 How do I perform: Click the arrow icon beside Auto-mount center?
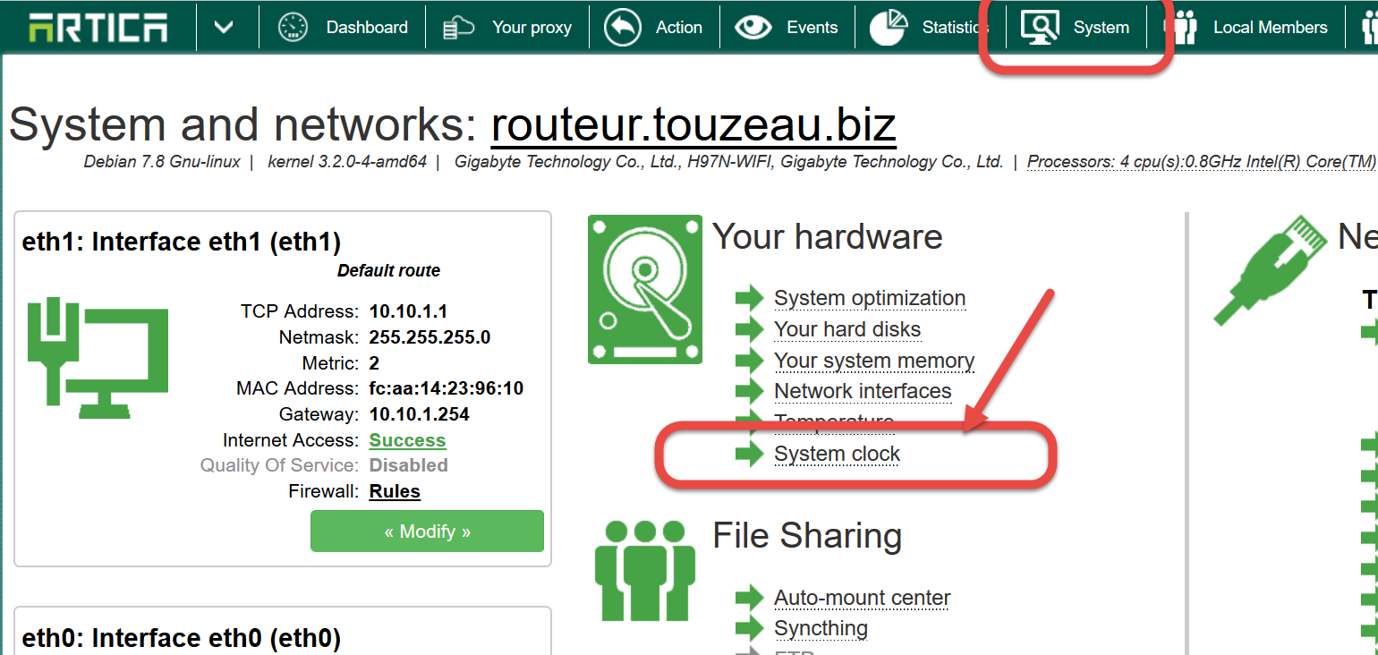coord(749,598)
